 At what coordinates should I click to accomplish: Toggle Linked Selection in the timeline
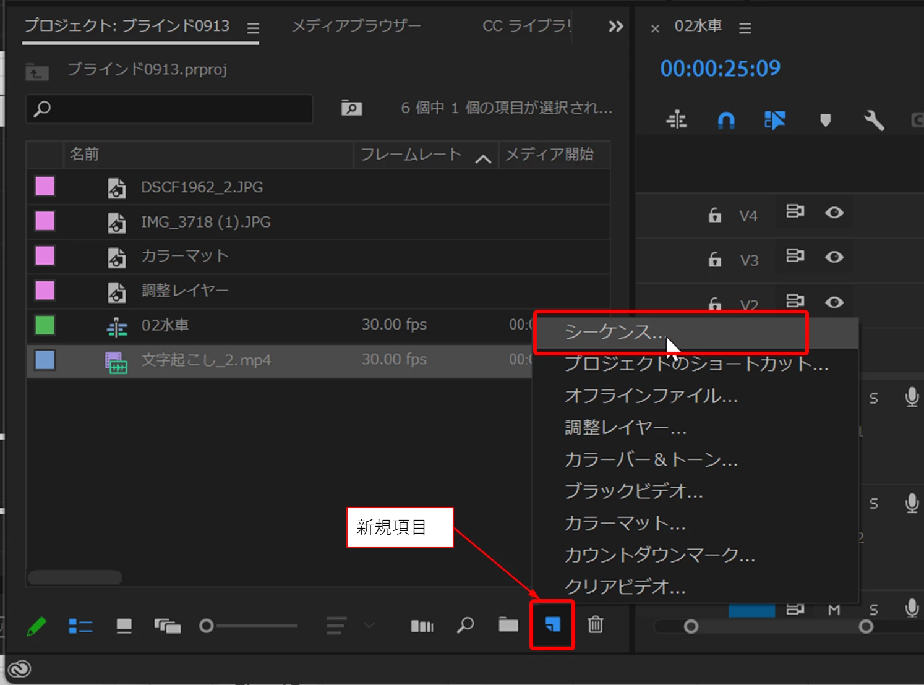point(774,119)
